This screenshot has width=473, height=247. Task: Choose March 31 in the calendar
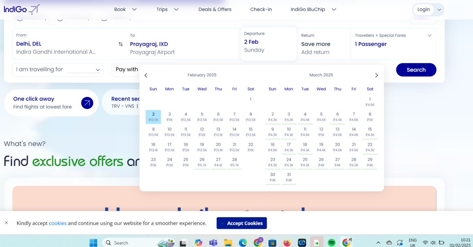289,177
